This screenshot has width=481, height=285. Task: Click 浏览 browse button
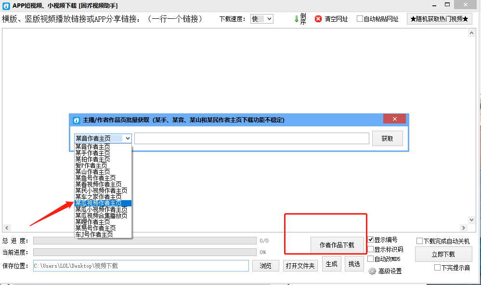point(266,266)
